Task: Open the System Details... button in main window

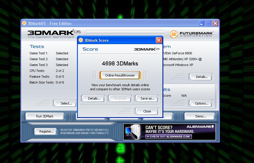Action: pyautogui.click(x=201, y=77)
